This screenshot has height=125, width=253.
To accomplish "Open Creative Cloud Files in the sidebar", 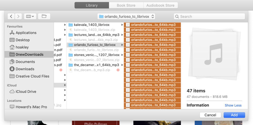I will (x=29, y=76).
